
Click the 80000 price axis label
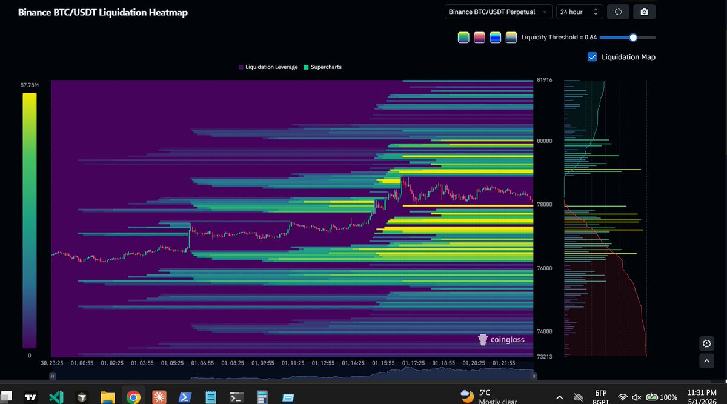(545, 141)
